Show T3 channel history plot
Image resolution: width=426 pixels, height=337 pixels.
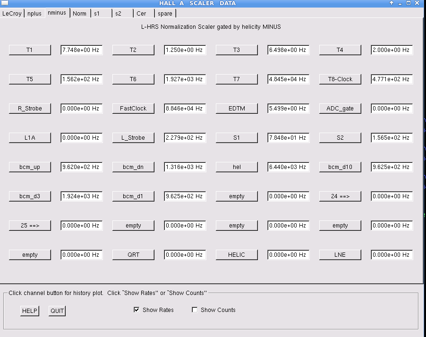(237, 50)
